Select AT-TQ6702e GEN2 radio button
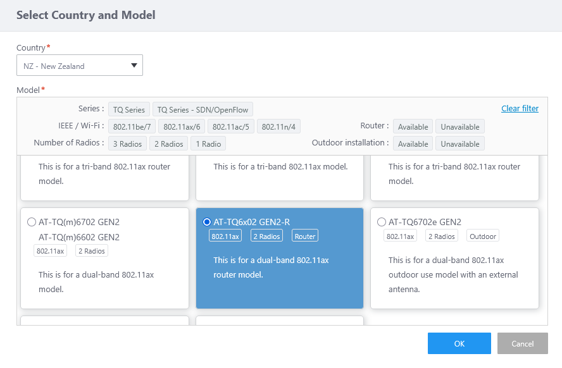 [382, 222]
